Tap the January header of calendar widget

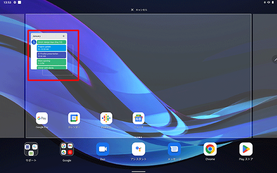pos(36,36)
